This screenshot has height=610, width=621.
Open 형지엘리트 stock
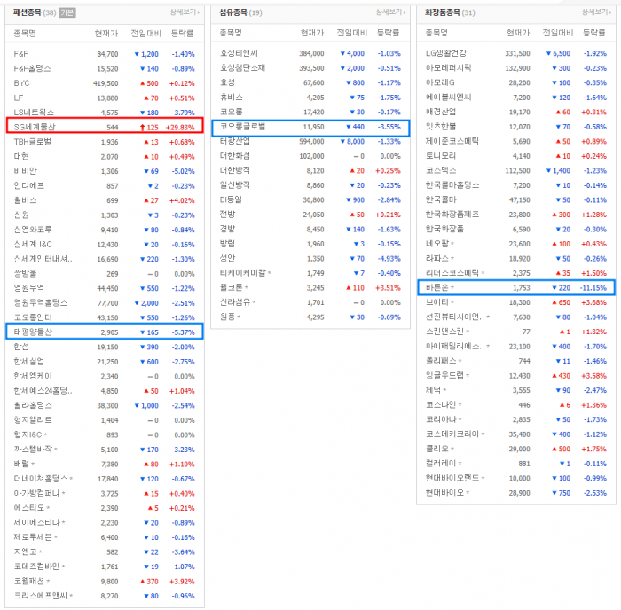point(33,420)
